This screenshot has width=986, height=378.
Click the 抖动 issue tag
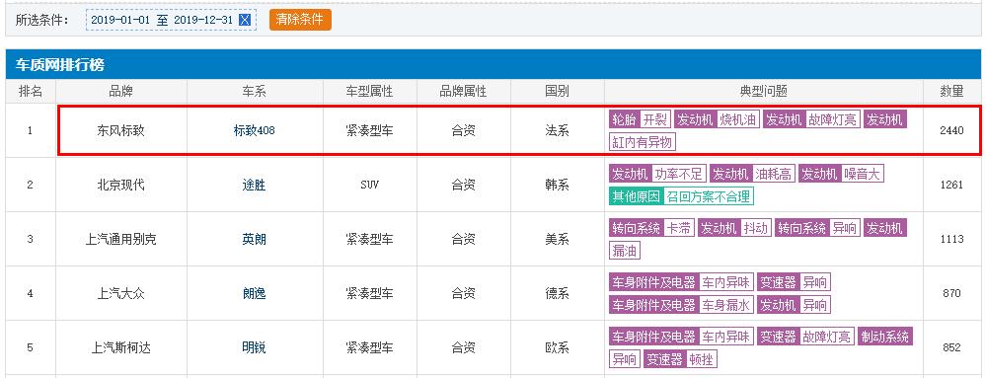pos(755,228)
